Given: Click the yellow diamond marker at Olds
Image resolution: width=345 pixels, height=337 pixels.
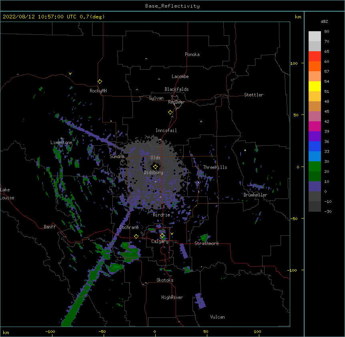Looking at the screenshot, I should (155, 167).
